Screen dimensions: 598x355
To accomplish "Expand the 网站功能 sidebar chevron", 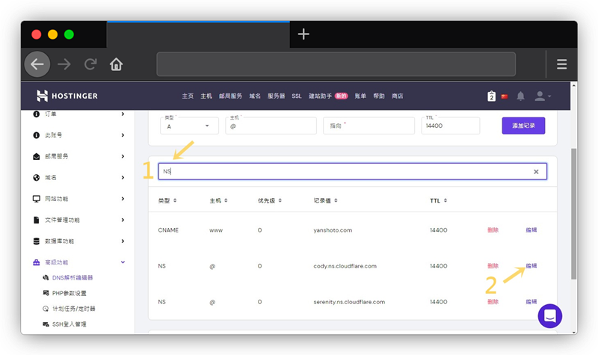I will [123, 199].
